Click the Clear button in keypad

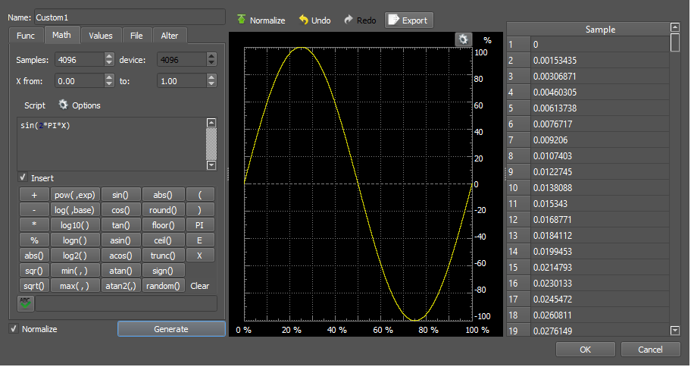click(x=199, y=286)
